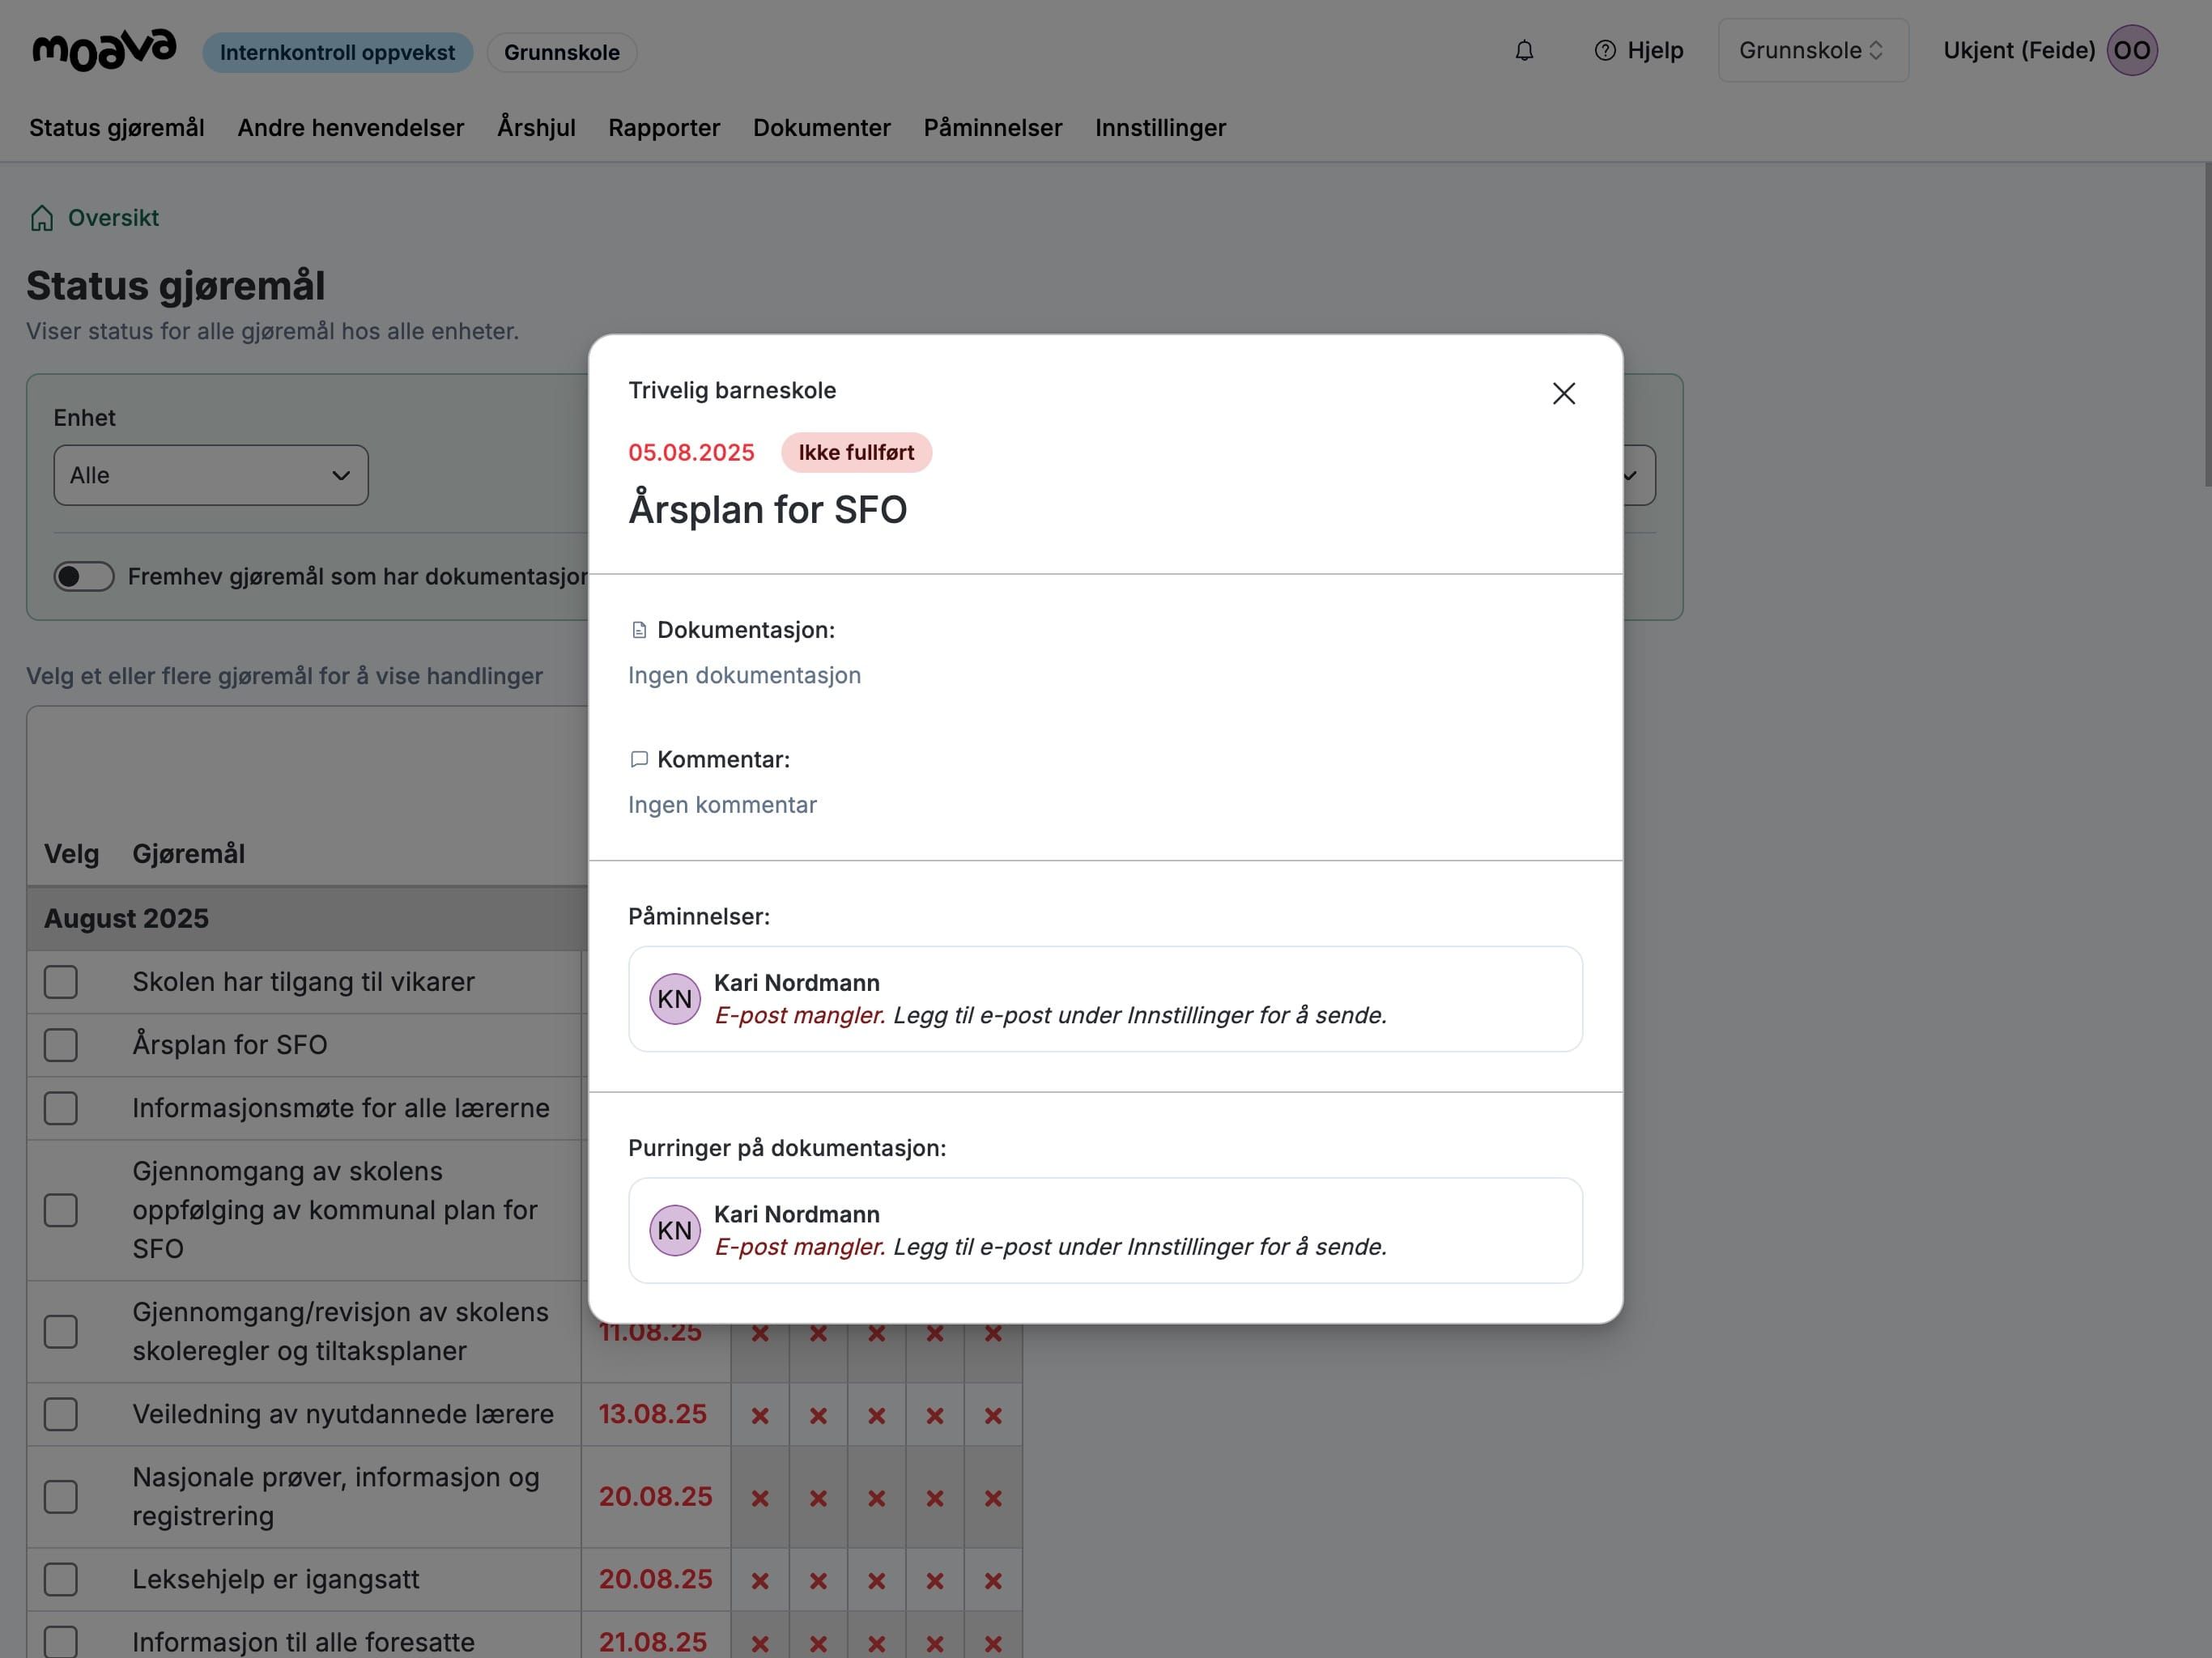The image size is (2212, 1658).
Task: Open the Årshjul menu tab
Action: 536,128
